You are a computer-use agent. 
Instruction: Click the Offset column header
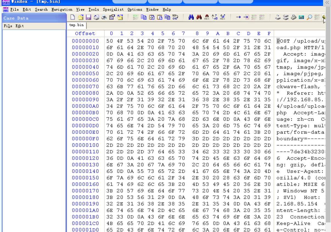tap(85, 33)
